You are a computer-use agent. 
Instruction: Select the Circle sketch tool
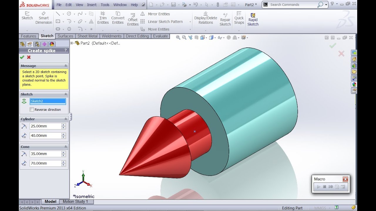(69, 14)
